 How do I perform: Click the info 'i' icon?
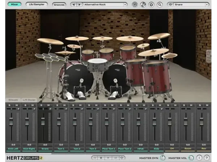tap(199, 158)
